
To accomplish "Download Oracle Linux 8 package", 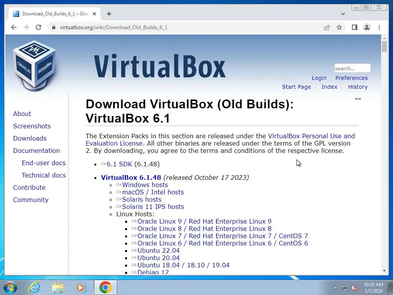I will pos(204,229).
